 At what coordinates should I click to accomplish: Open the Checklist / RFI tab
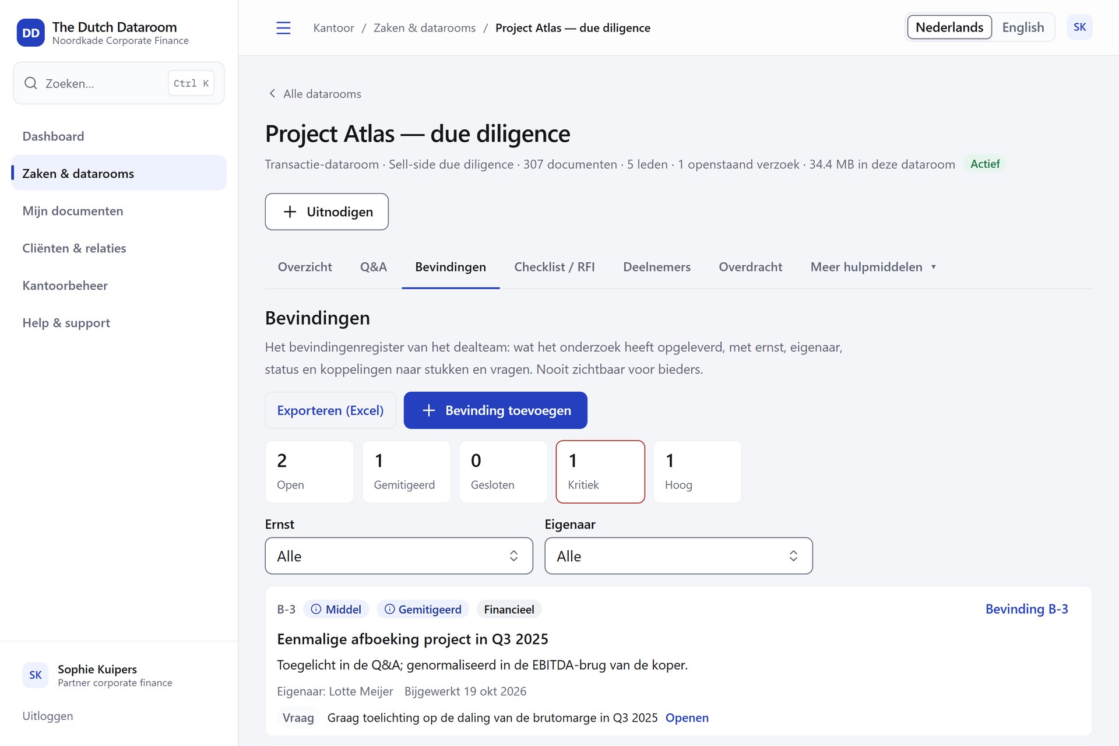tap(554, 267)
